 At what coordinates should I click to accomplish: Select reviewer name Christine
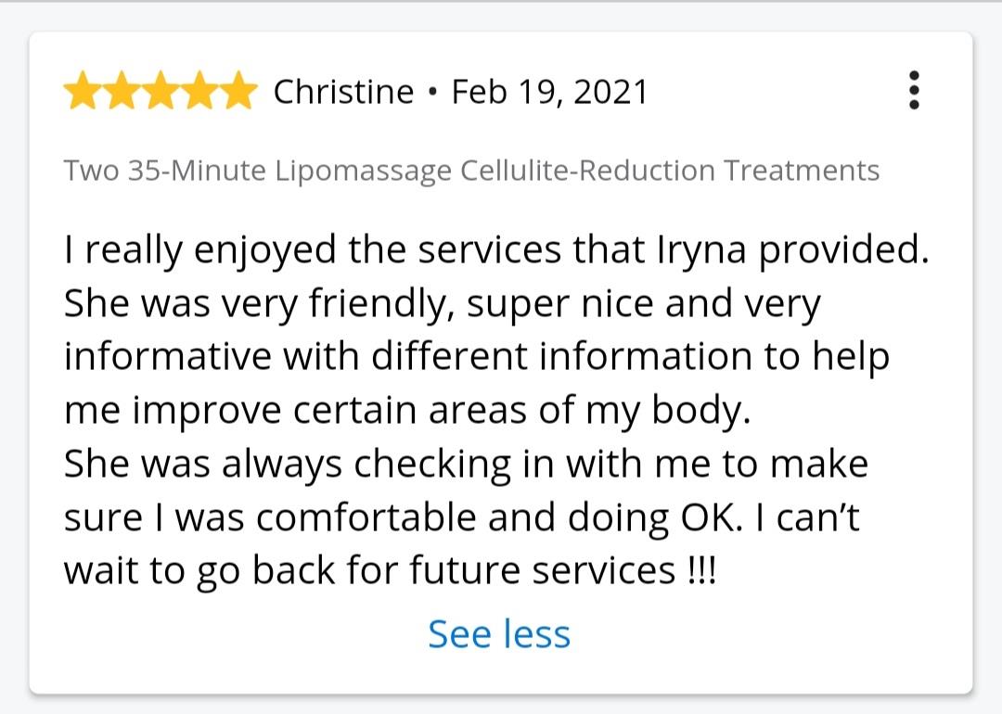tap(344, 91)
